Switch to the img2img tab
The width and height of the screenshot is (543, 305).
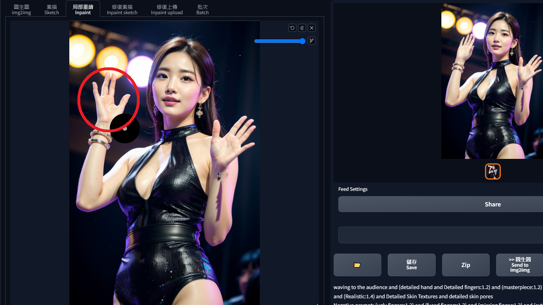pyautogui.click(x=21, y=10)
